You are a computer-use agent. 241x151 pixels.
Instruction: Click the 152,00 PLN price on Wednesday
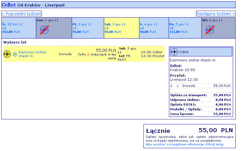(x=11, y=32)
